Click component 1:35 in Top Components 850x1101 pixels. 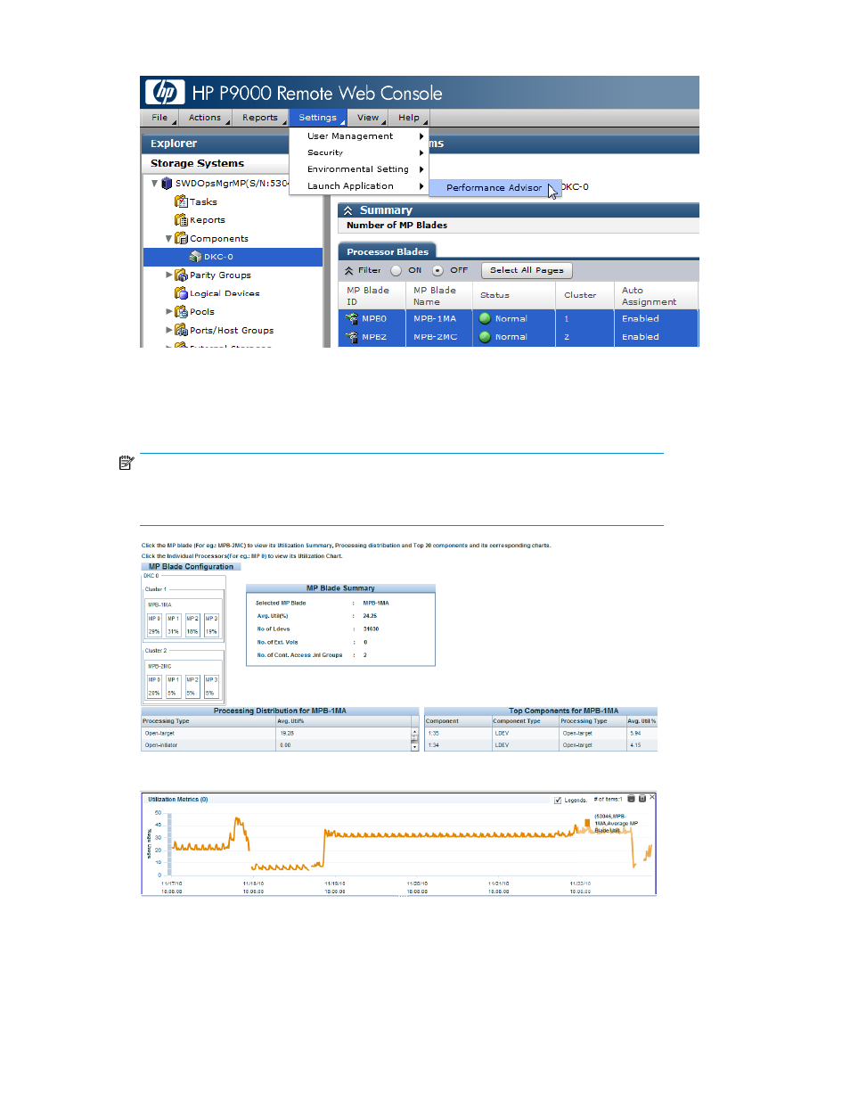434,734
